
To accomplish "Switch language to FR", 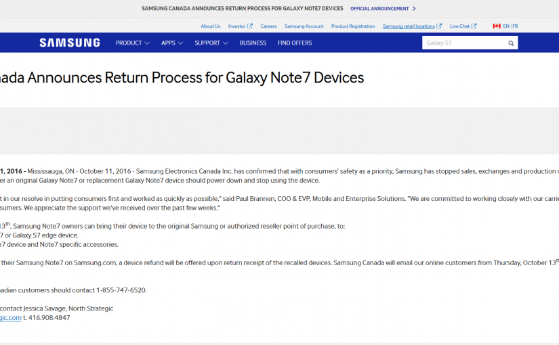I will (x=515, y=26).
